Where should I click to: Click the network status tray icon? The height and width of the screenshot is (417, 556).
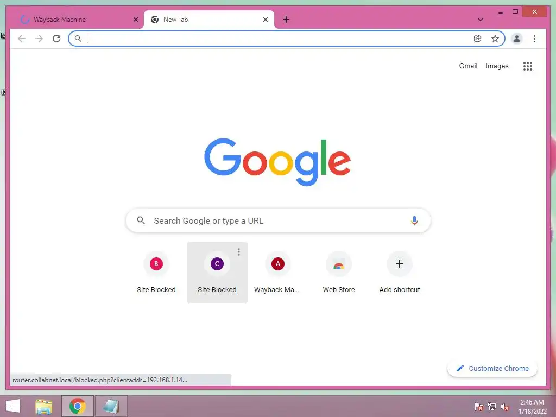coord(492,407)
